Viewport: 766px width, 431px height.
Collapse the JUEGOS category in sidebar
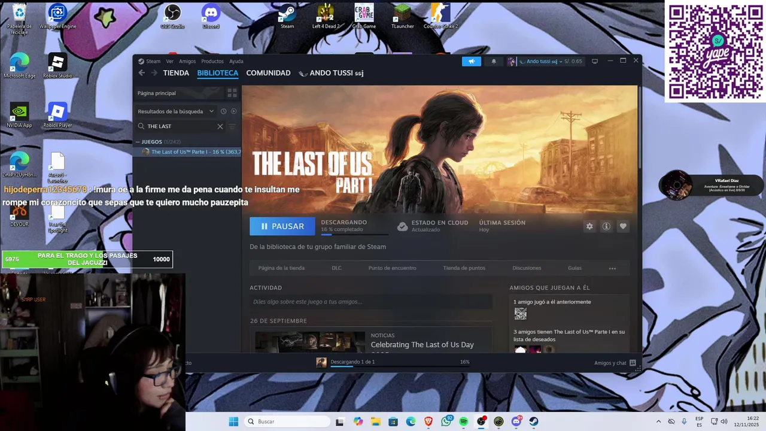coord(138,142)
